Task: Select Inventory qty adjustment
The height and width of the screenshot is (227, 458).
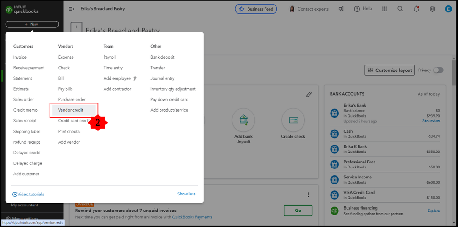Action: pyautogui.click(x=173, y=89)
